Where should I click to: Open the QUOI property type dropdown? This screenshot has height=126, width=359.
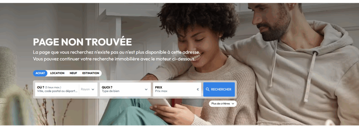coord(125,89)
